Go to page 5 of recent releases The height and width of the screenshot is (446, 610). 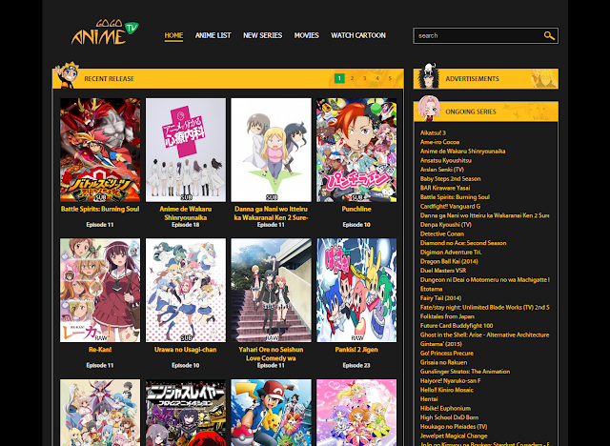pyautogui.click(x=390, y=78)
